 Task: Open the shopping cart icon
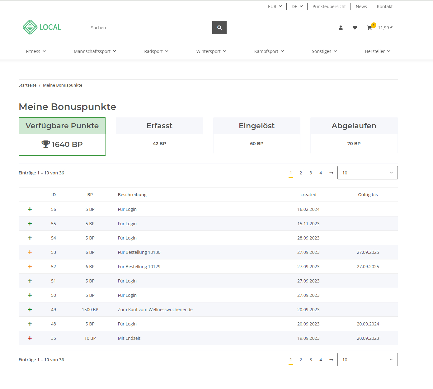[370, 28]
